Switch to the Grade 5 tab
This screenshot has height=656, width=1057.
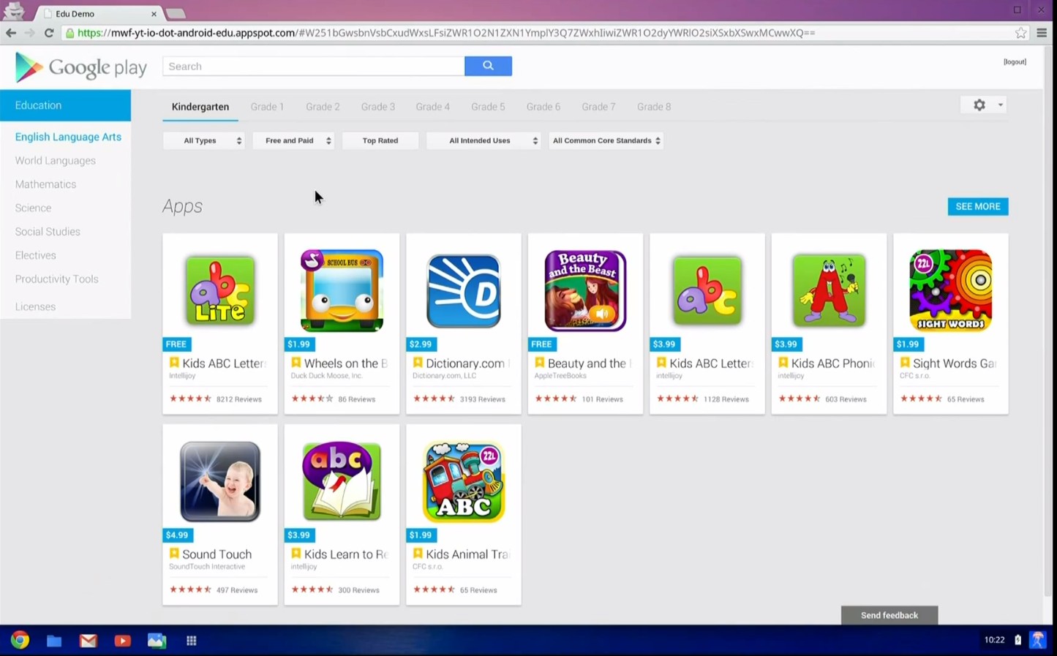[x=488, y=107]
